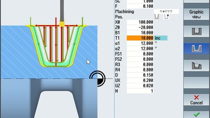Edit the α1 angle field
The width and height of the screenshot is (210, 118).
140,43
